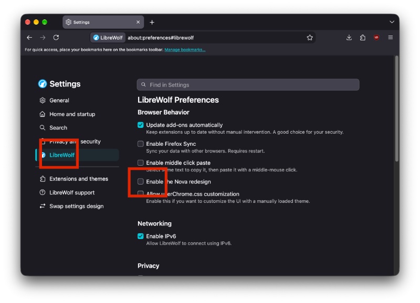Image resolution: width=420 pixels, height=303 pixels.
Task: Uncheck Update add-ons automatically
Action: point(140,125)
